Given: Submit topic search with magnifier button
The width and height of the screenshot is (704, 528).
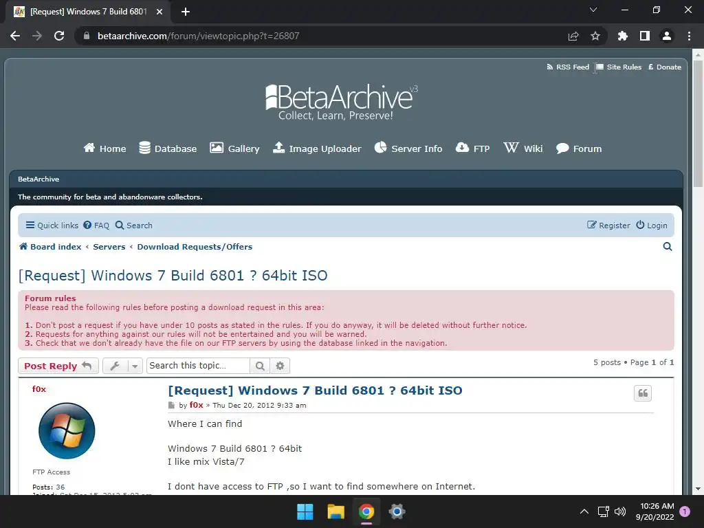Looking at the screenshot, I should coord(260,366).
